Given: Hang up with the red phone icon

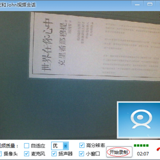Looking at the screenshot, I should coord(158,149).
